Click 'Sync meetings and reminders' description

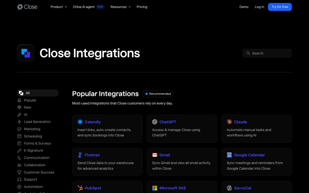click(255, 165)
